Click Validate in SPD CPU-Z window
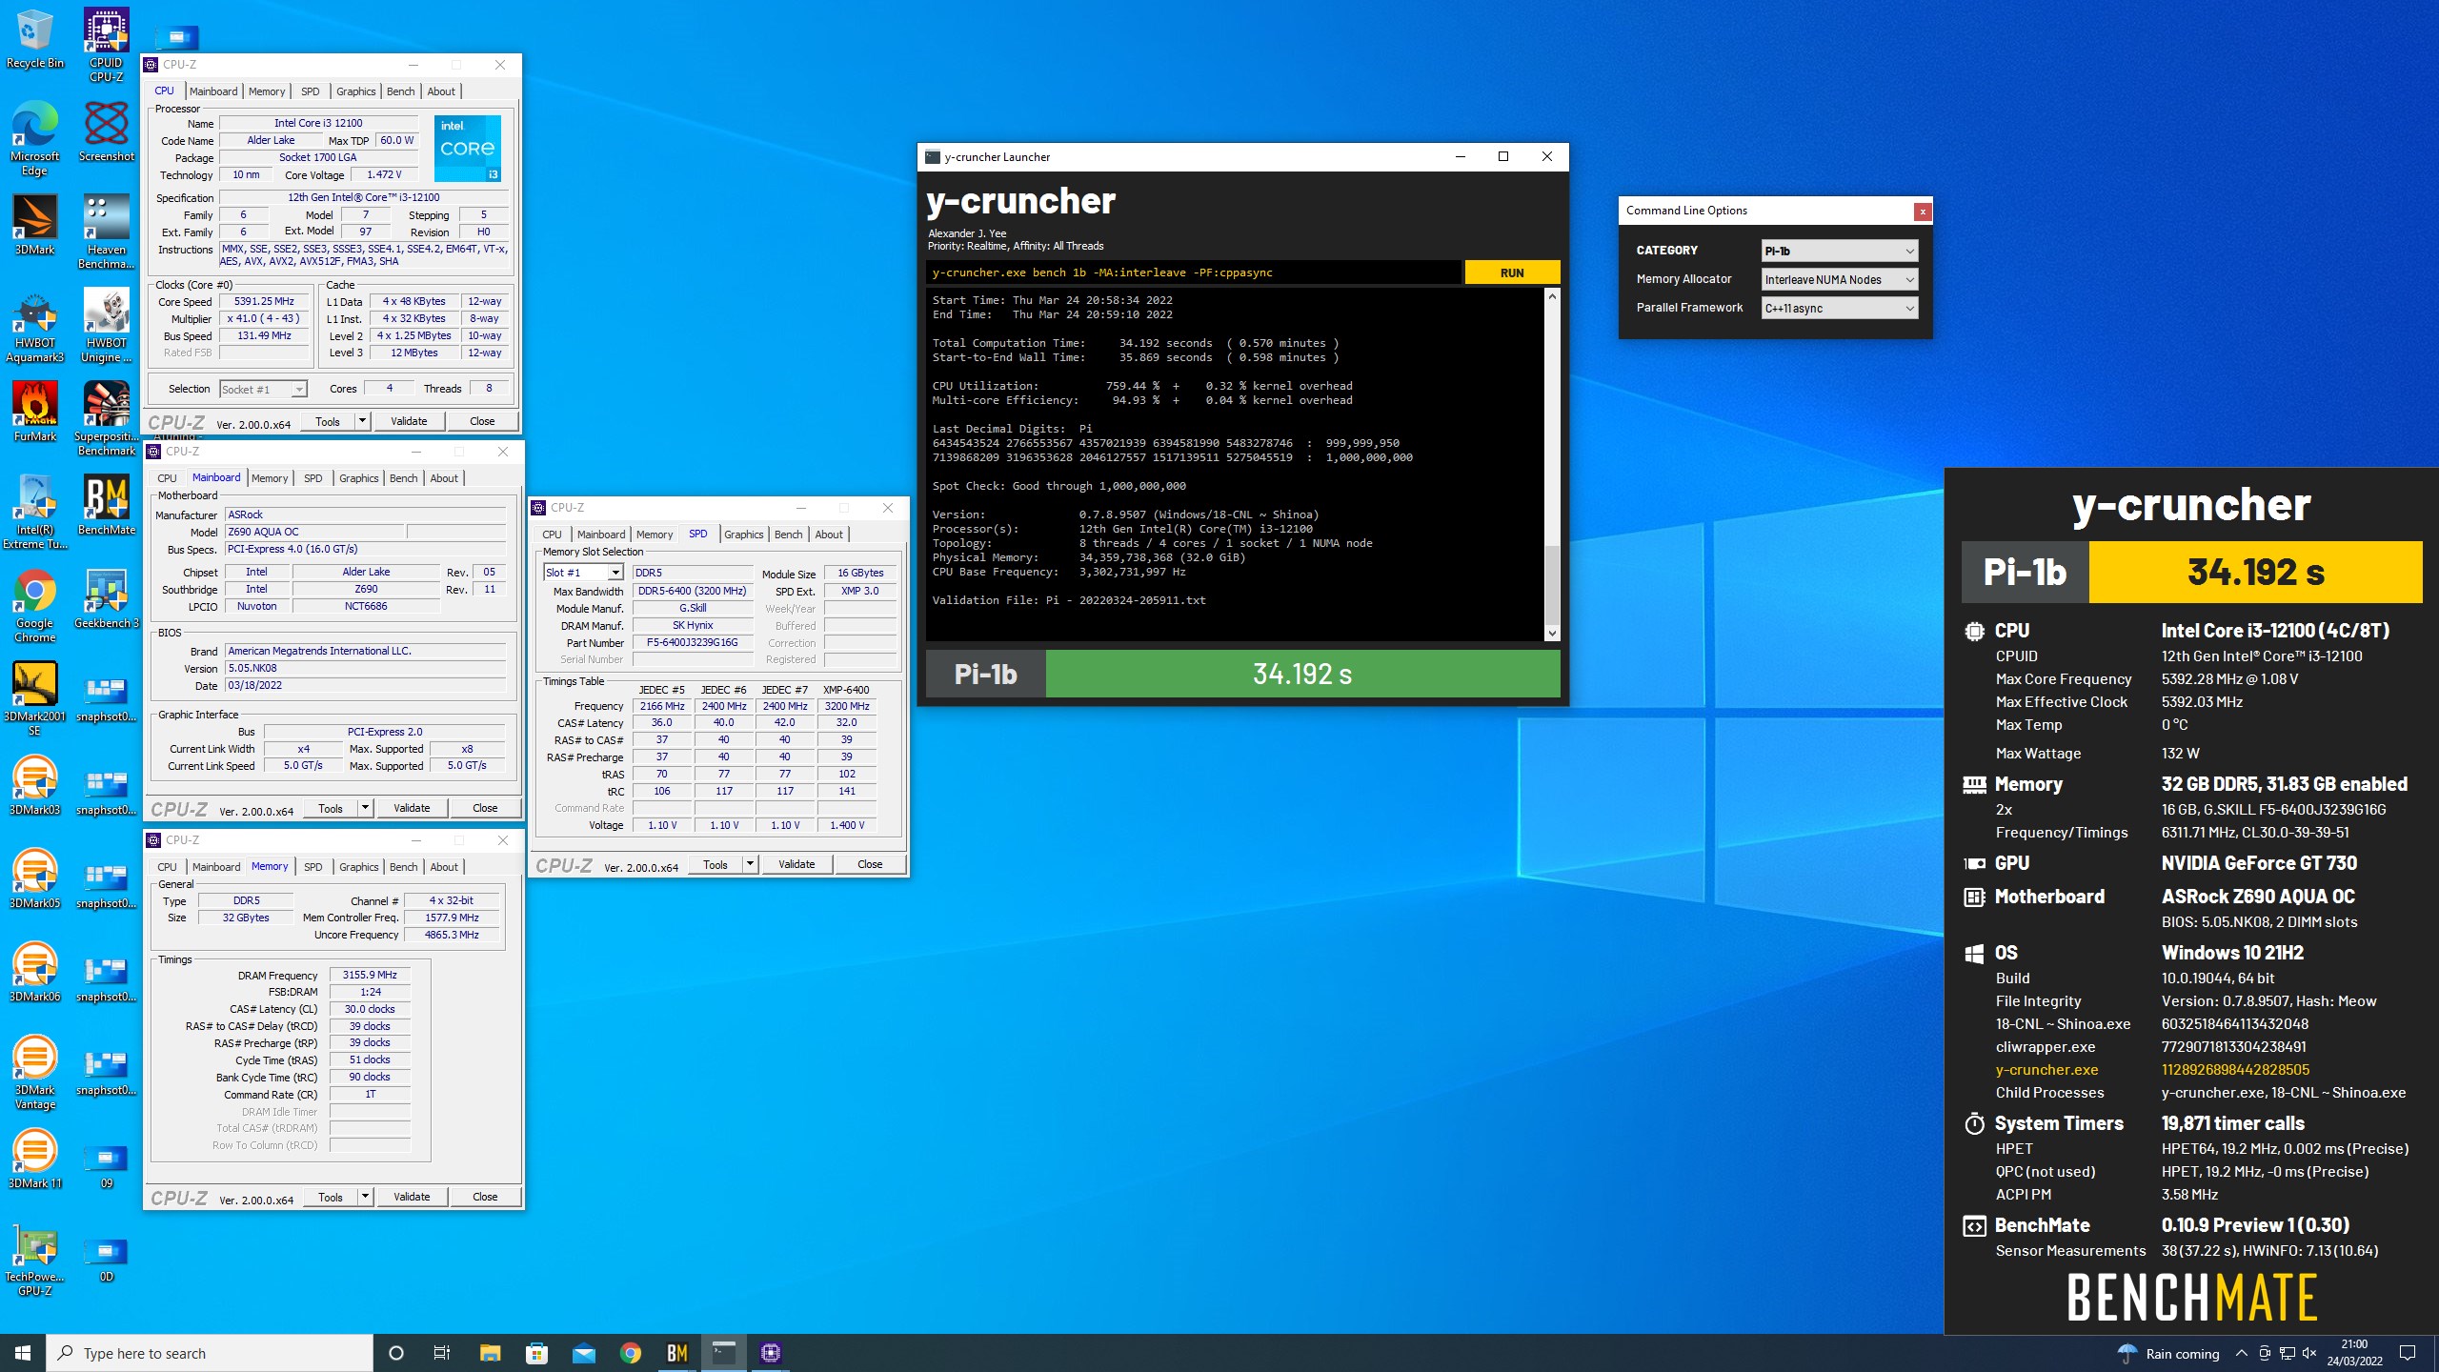The image size is (2439, 1372). [796, 864]
